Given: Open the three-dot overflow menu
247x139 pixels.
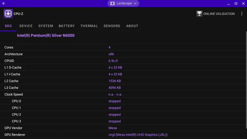Looking at the screenshot, I should tap(242, 14).
